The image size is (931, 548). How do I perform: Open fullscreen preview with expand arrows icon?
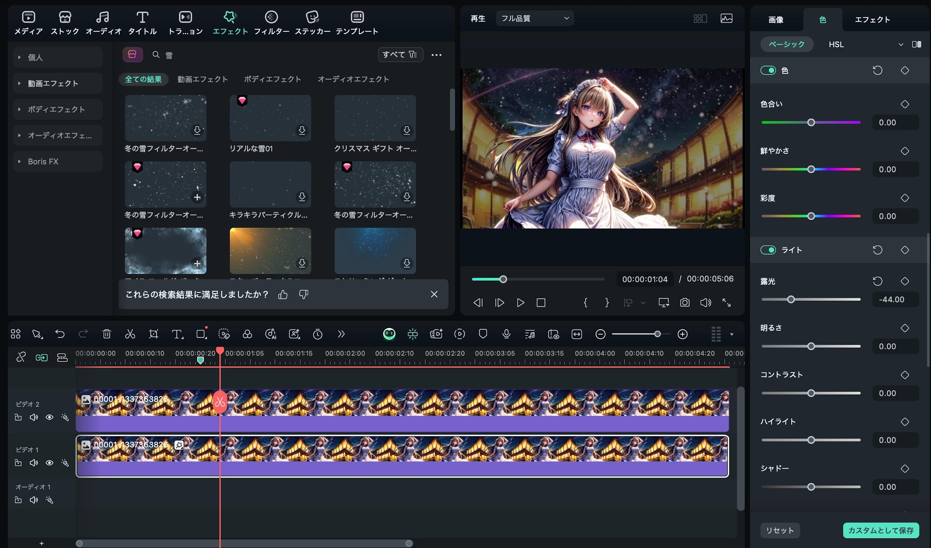pyautogui.click(x=727, y=303)
